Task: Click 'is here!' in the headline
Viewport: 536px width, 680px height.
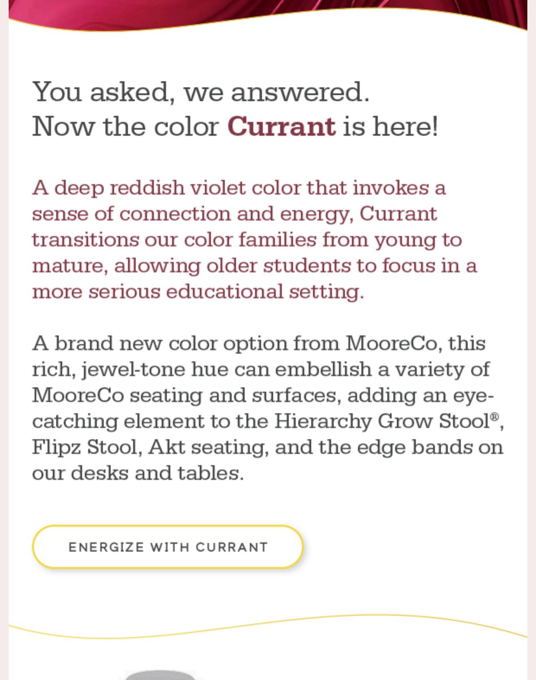Action: (390, 127)
